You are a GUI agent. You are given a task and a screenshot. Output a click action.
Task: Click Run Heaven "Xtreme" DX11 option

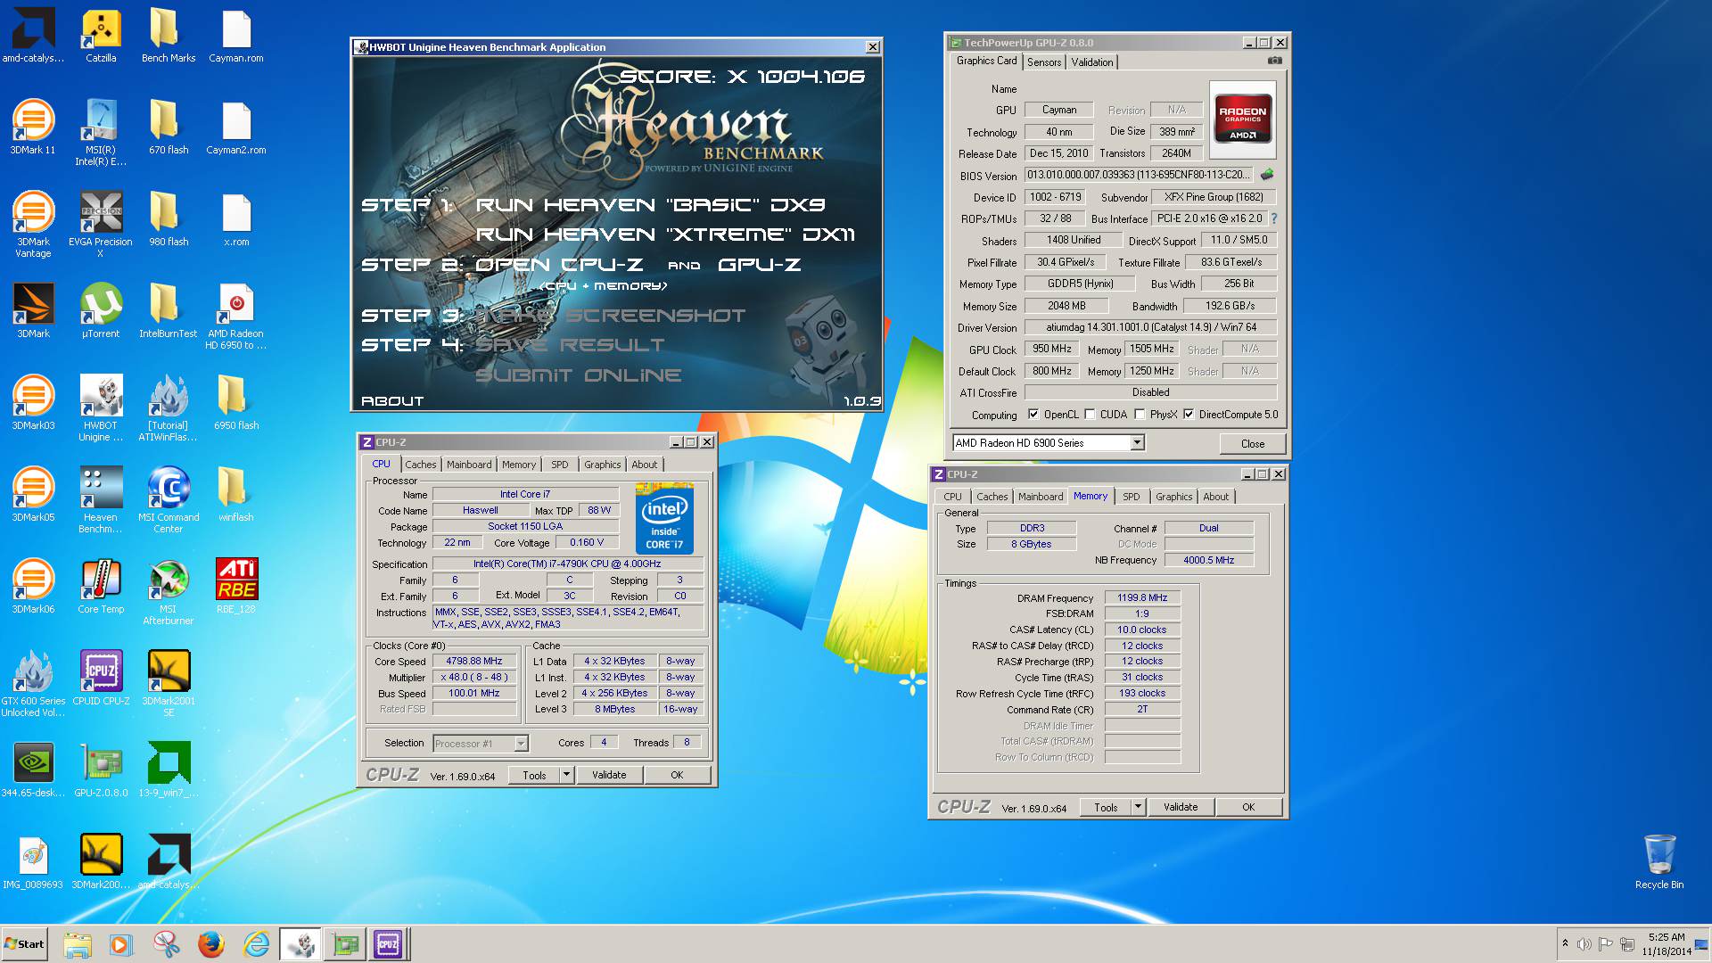665,235
